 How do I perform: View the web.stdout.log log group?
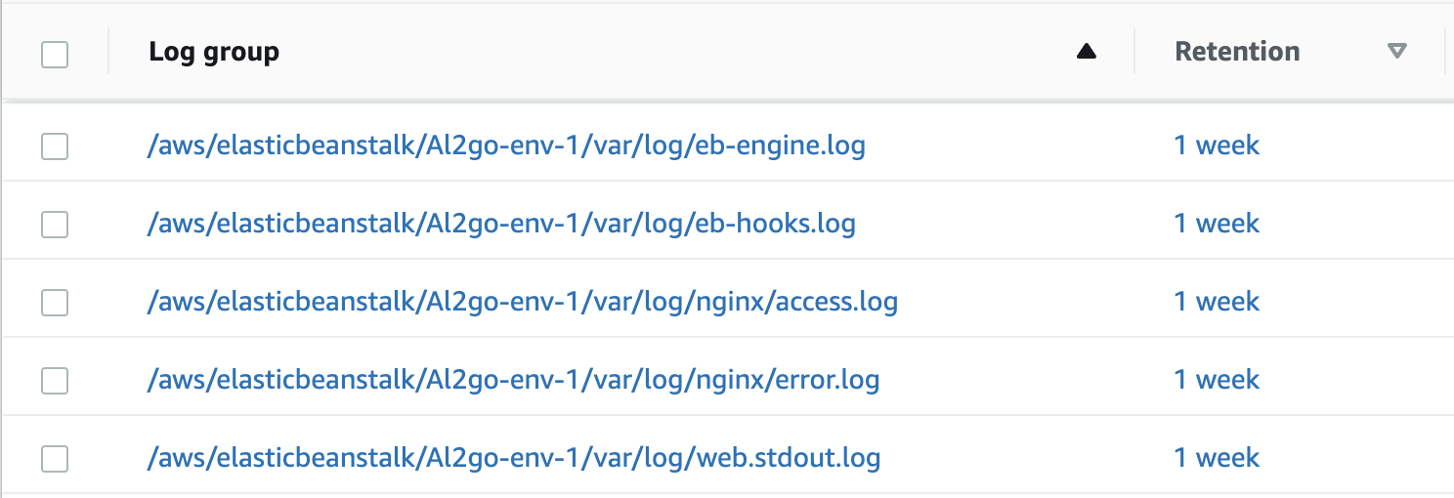[x=513, y=458]
